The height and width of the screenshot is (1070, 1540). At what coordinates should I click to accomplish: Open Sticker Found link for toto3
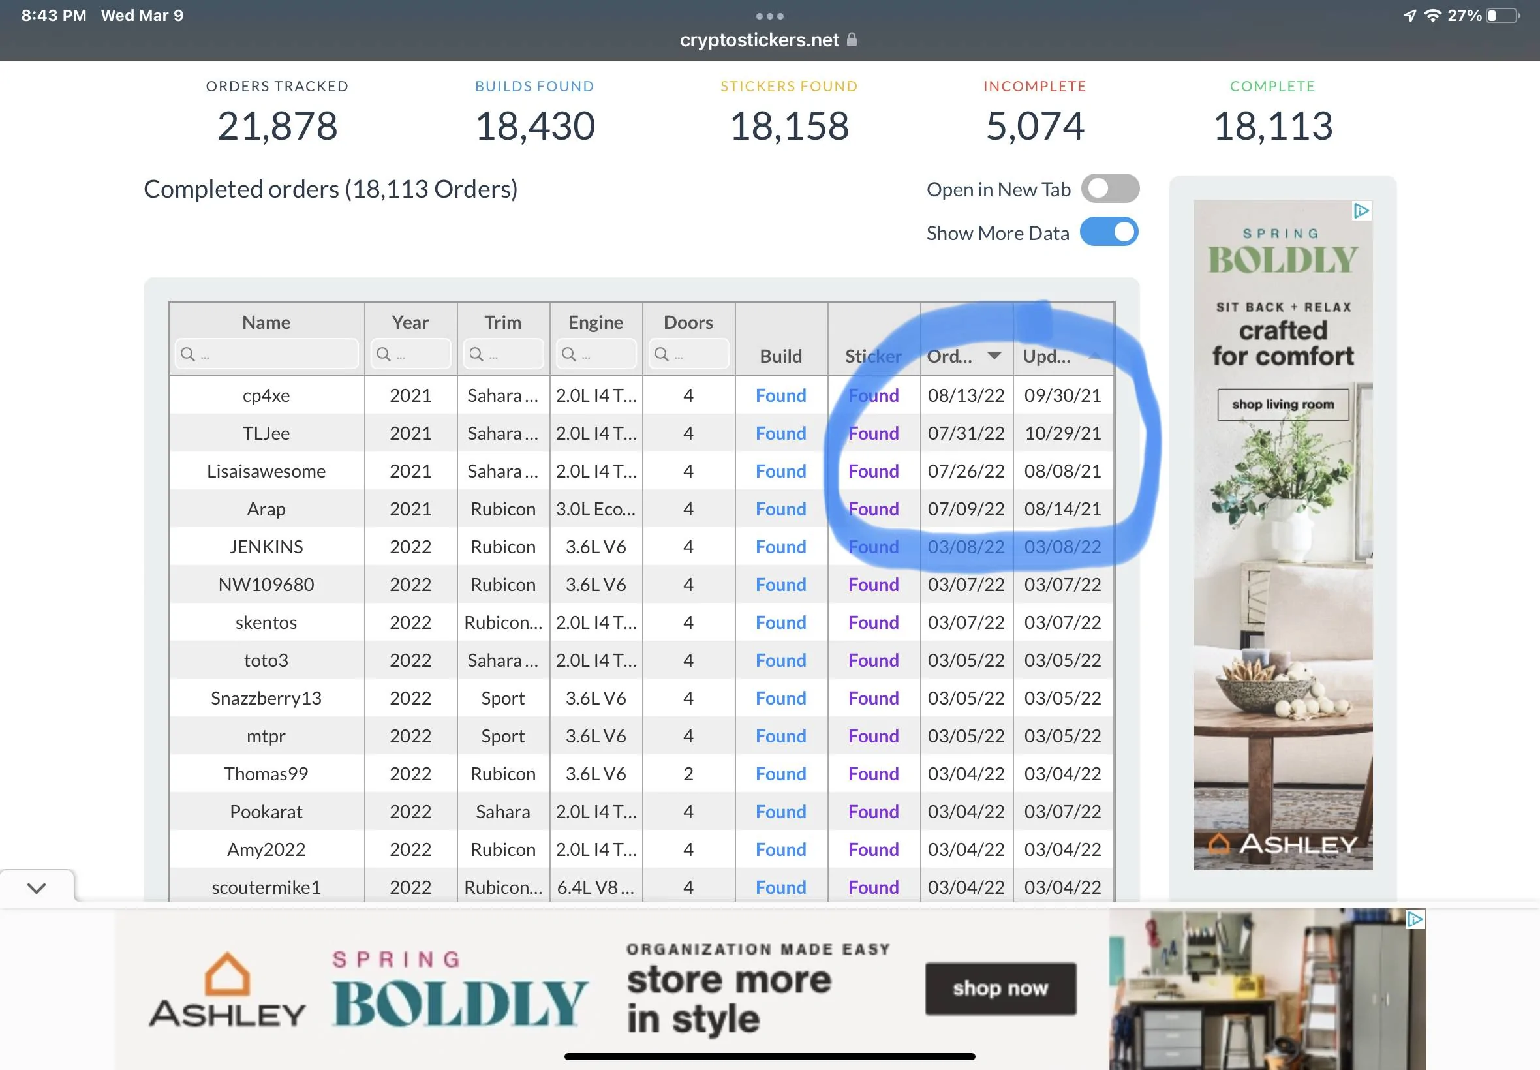pyautogui.click(x=874, y=660)
